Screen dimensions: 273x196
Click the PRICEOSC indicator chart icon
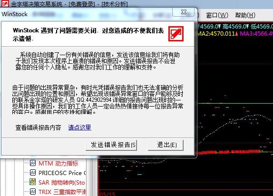click(33, 173)
